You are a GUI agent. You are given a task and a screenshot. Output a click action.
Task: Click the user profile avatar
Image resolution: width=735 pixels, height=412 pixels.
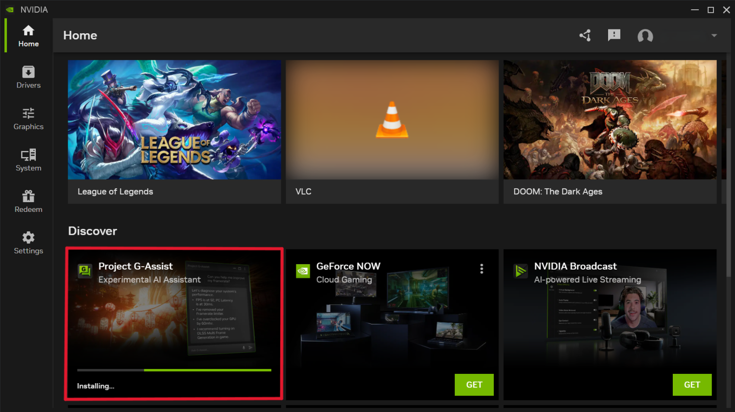[645, 36]
